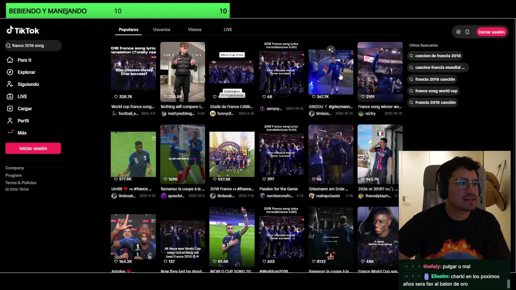Open LIVE from the left sidebar
This screenshot has width=516, height=290.
(x=17, y=96)
